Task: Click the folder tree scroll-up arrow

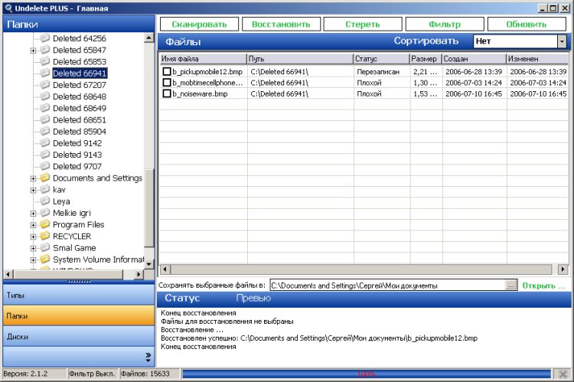Action: point(148,38)
